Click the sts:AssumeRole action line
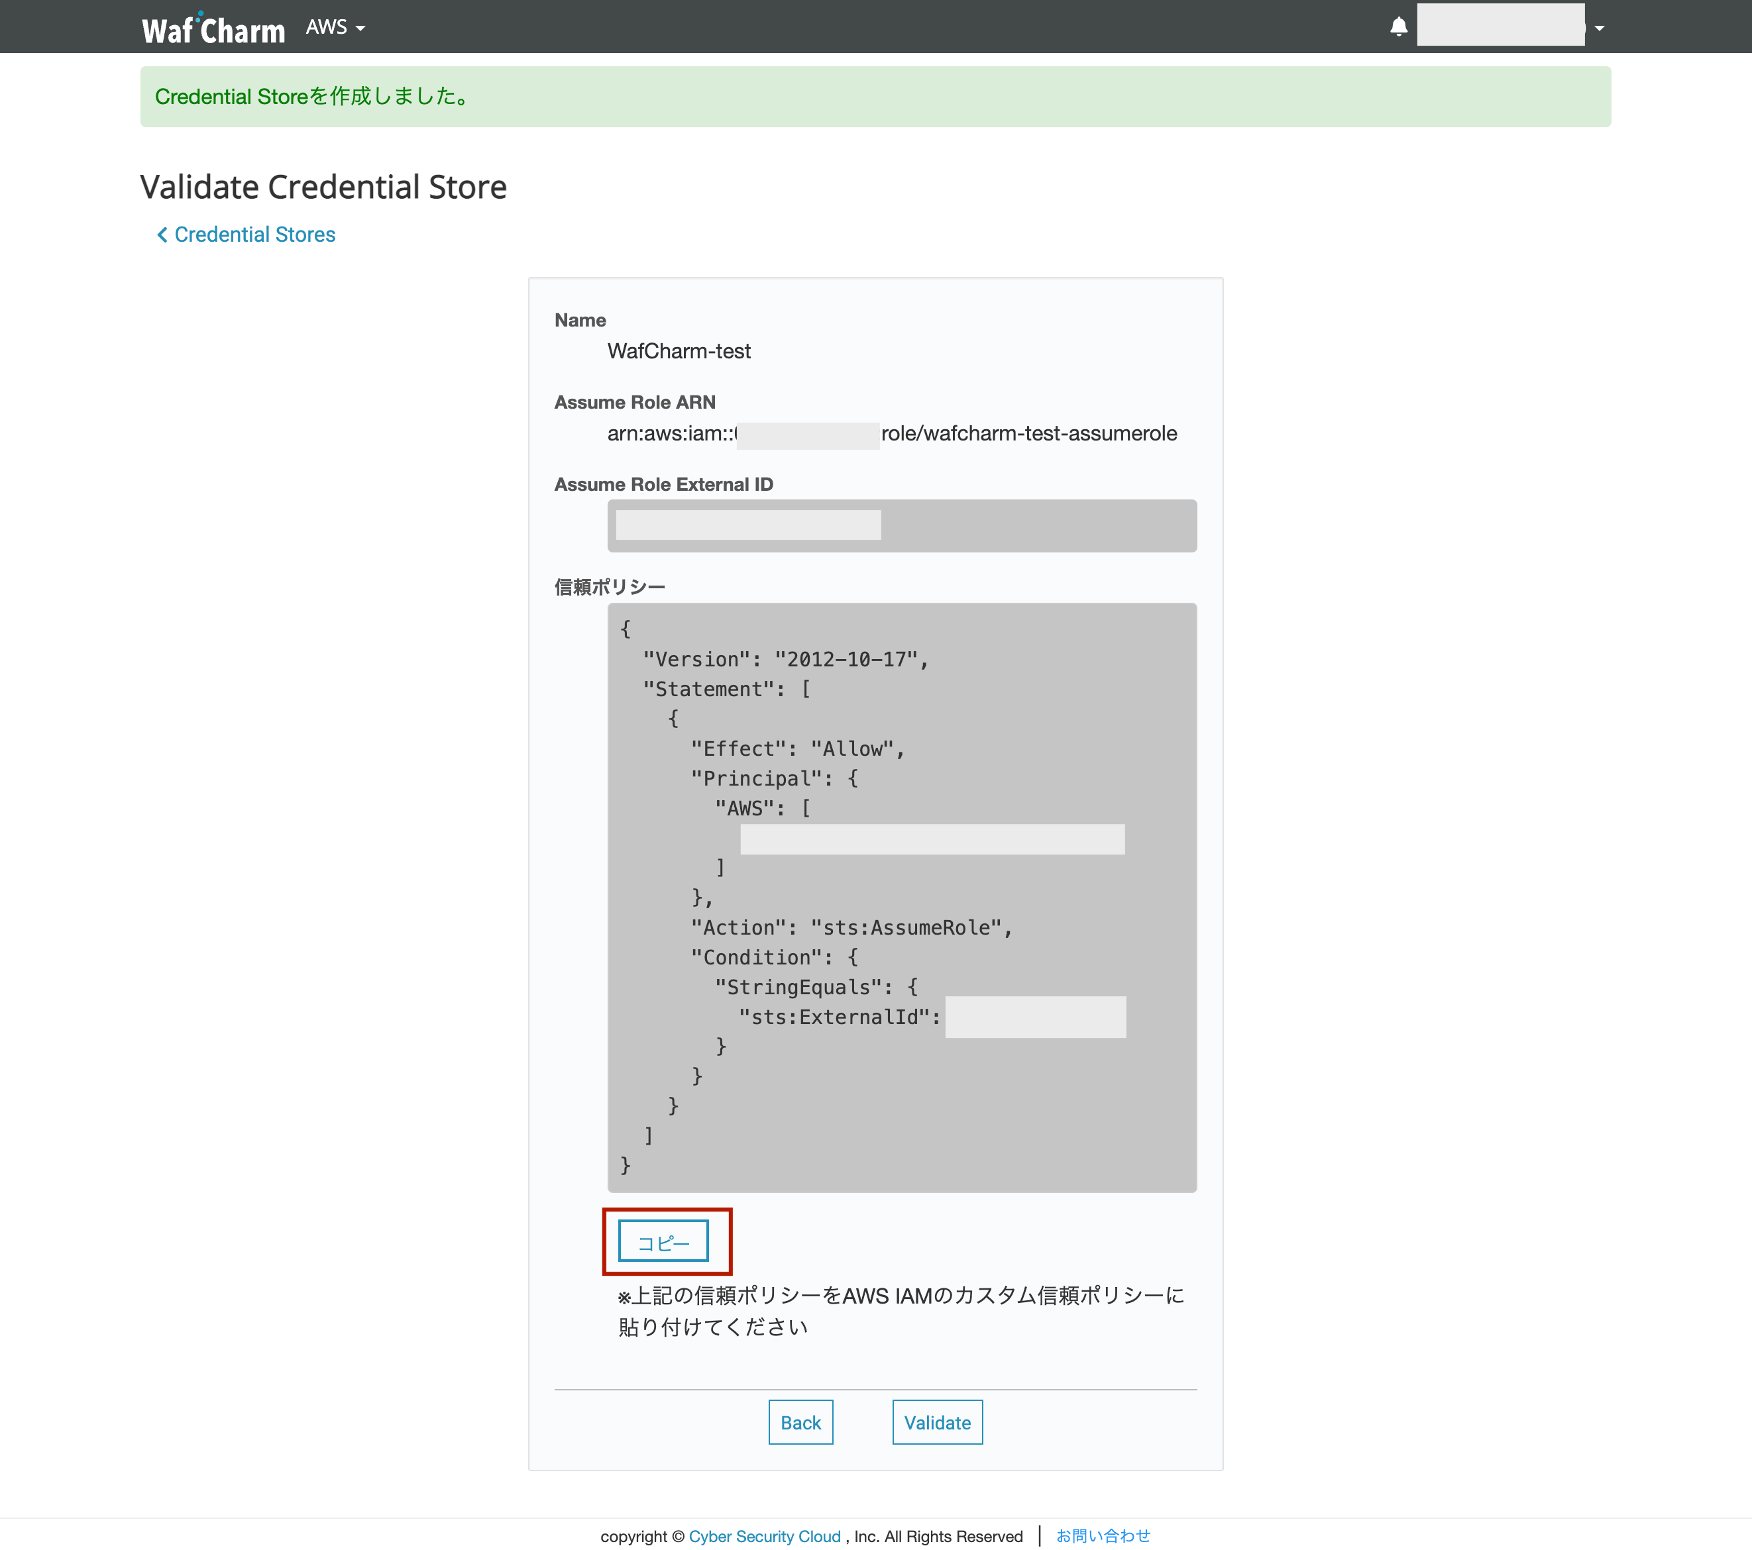 (850, 927)
